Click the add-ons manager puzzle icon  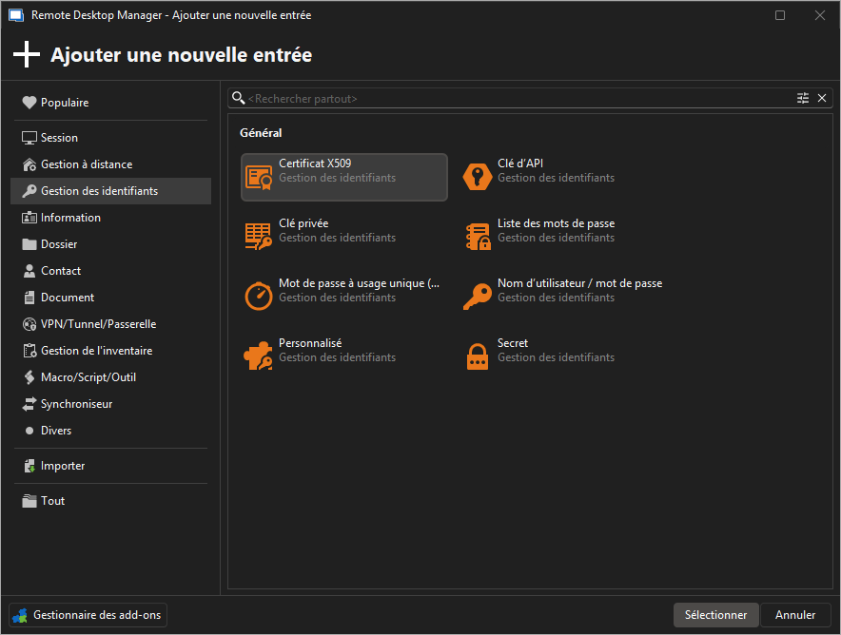(x=20, y=616)
